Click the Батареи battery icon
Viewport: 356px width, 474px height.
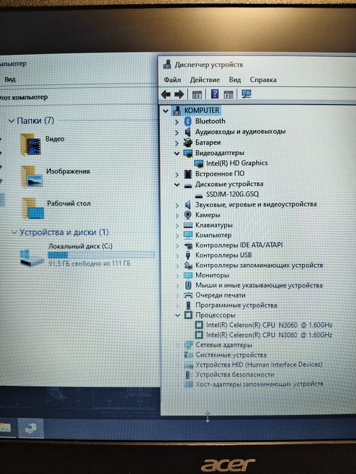click(188, 142)
